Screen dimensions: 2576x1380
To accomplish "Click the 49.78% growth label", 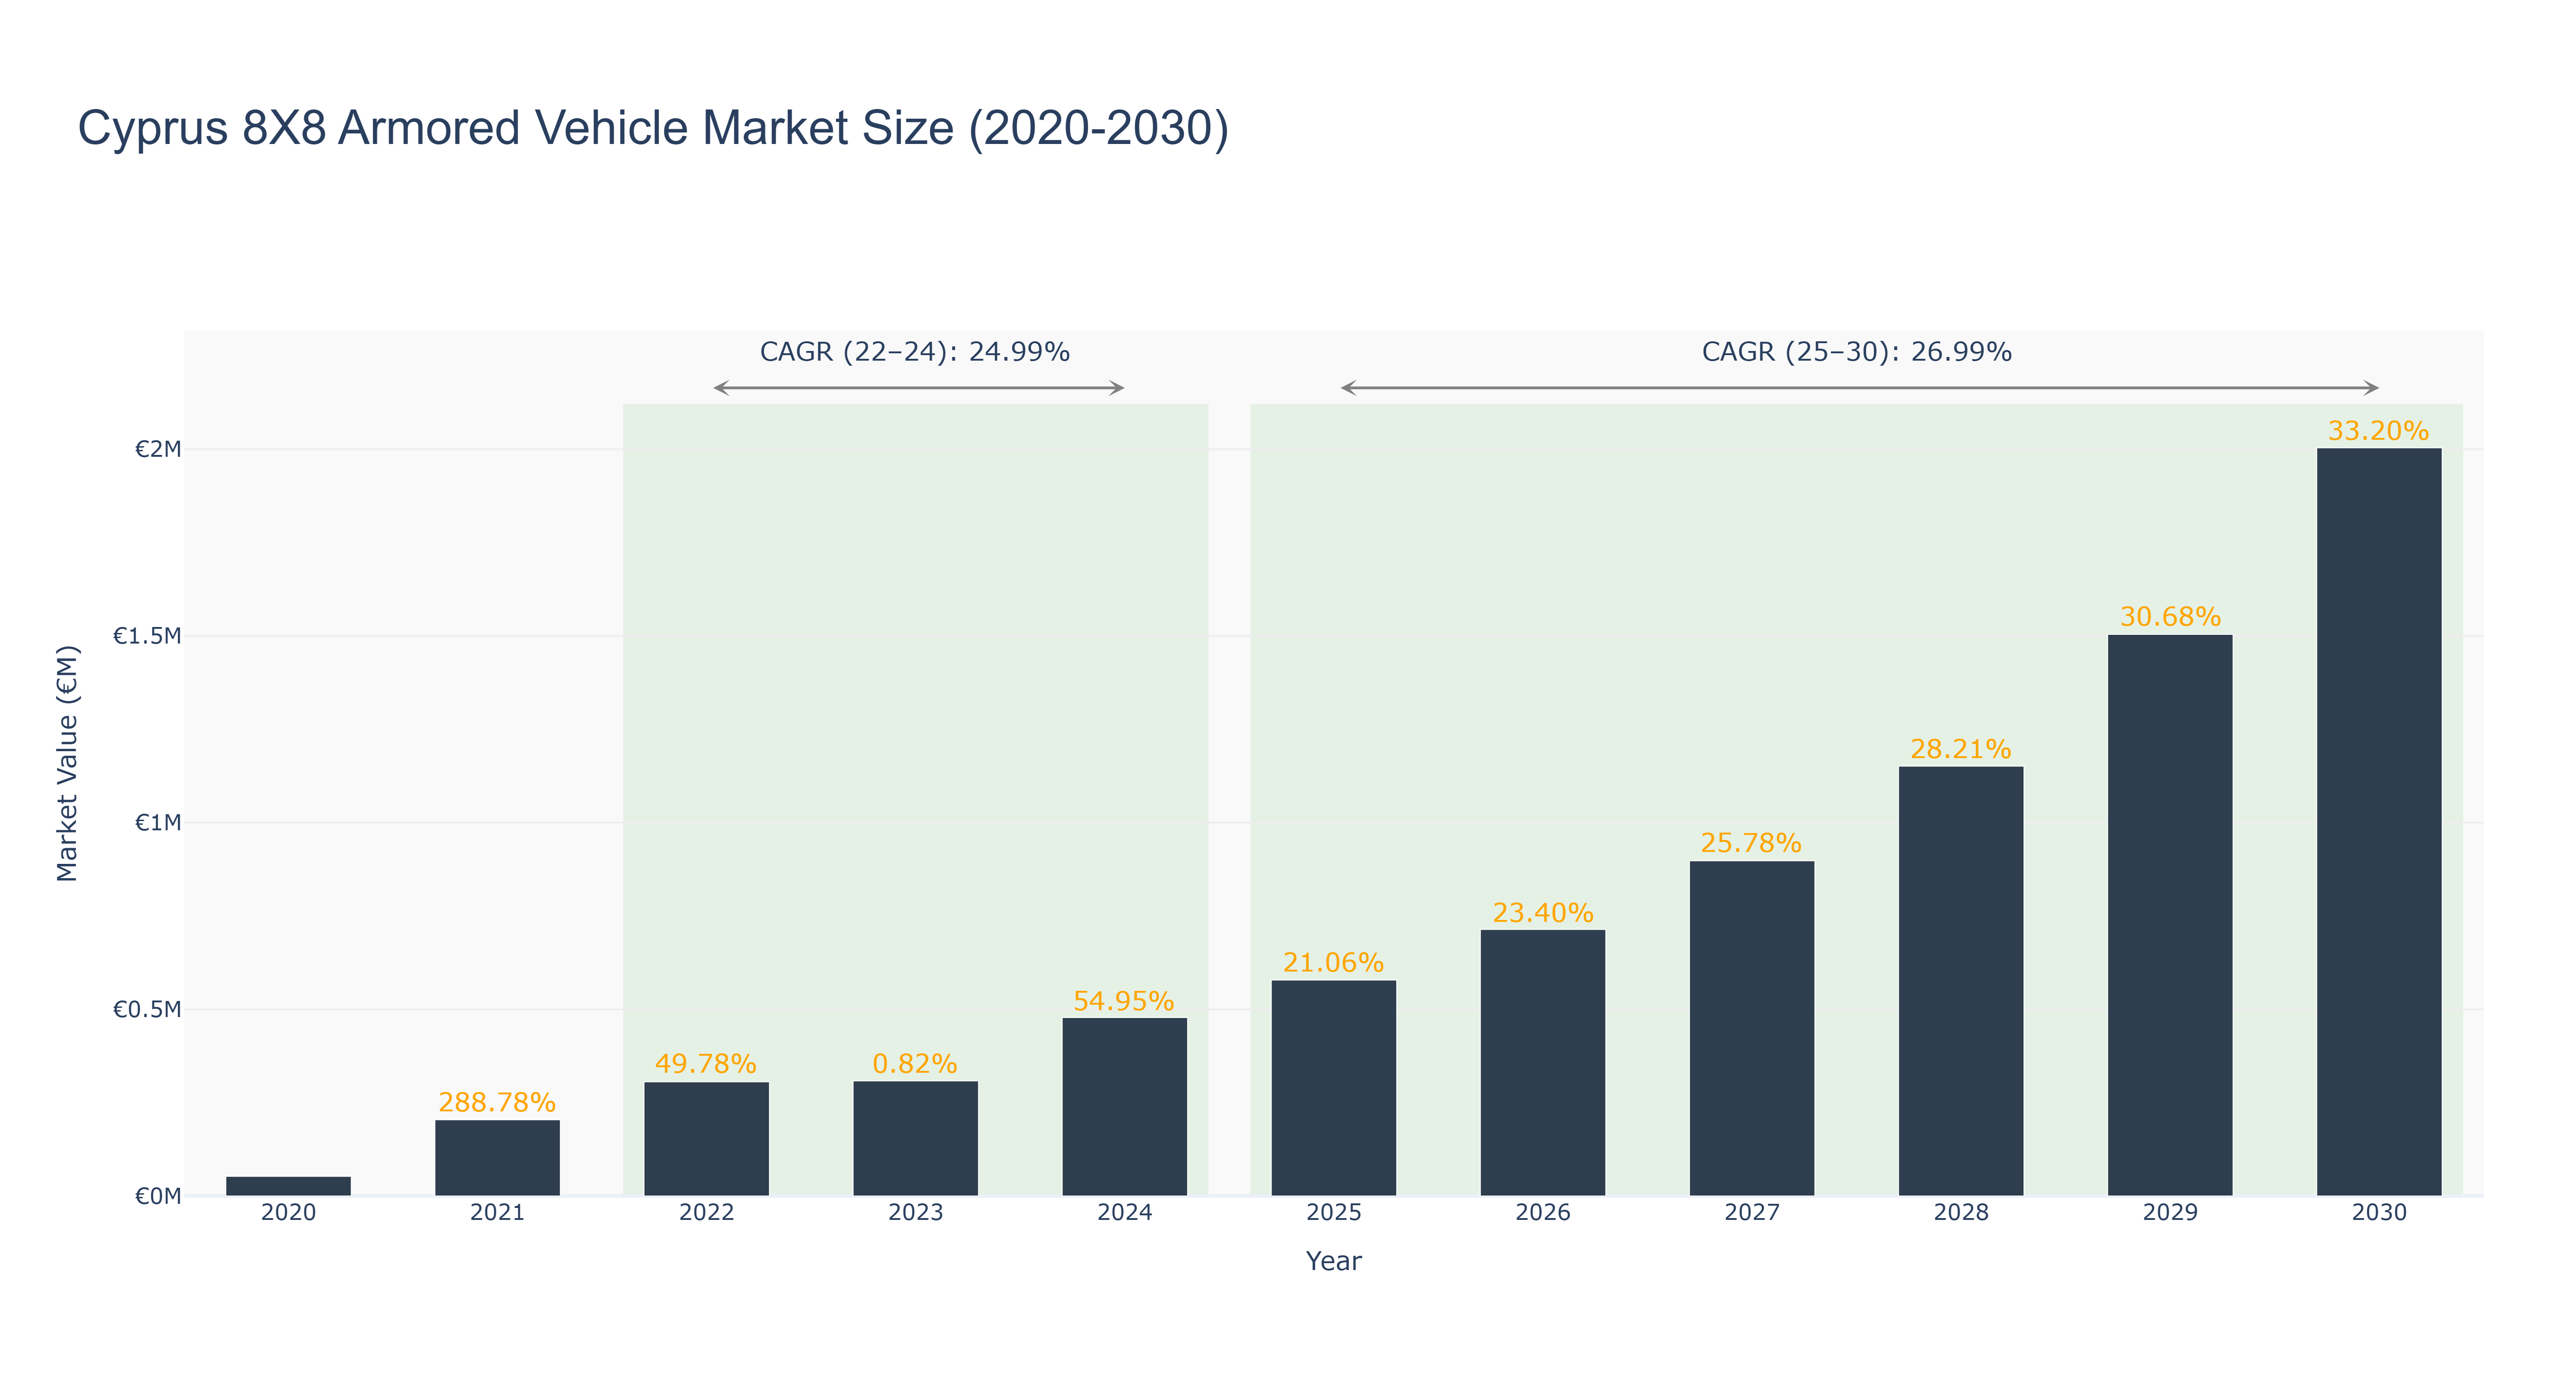I will tap(706, 1063).
